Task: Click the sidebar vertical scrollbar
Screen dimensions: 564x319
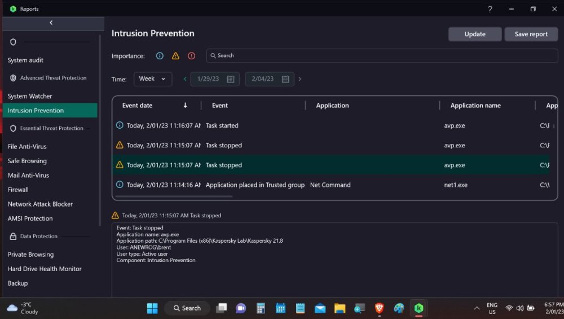Action: coord(100,130)
